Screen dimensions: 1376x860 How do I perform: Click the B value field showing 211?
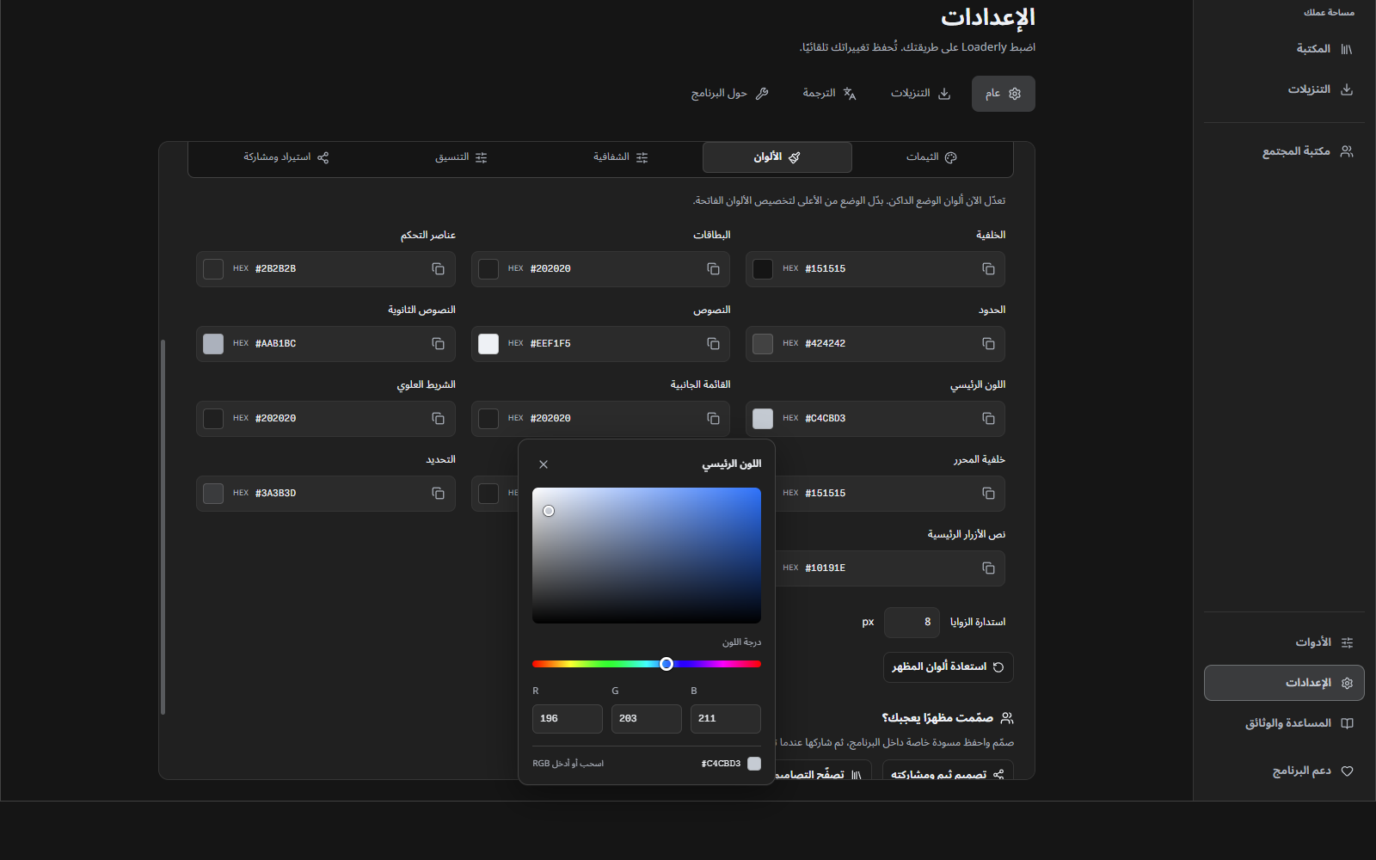pyautogui.click(x=726, y=719)
